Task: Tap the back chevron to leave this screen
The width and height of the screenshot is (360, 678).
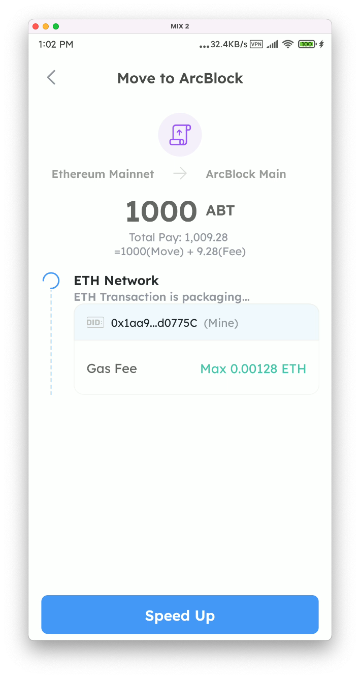Action: (x=51, y=77)
